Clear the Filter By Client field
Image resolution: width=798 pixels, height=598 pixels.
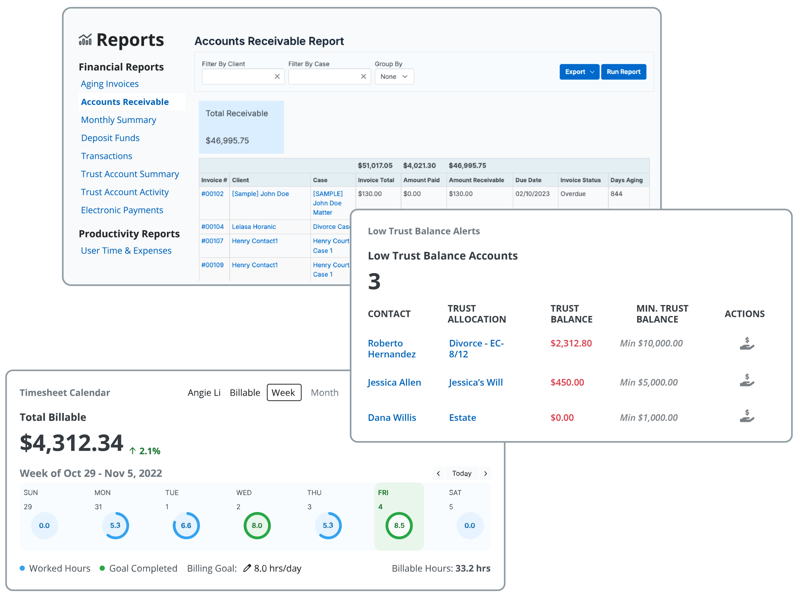(x=277, y=76)
